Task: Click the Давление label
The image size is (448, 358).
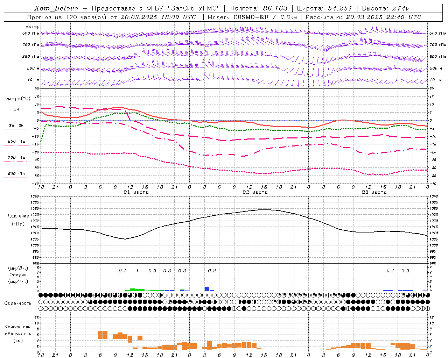Action: (18, 216)
